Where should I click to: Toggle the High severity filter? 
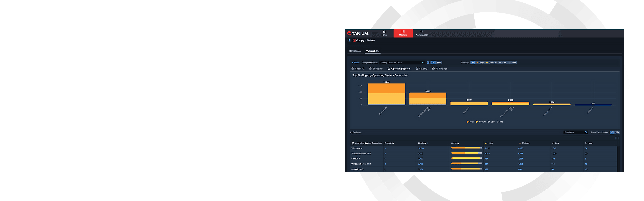480,63
